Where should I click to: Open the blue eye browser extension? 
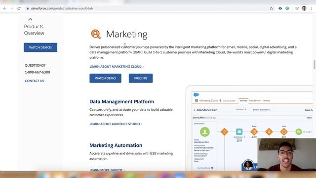pyautogui.click(x=280, y=8)
